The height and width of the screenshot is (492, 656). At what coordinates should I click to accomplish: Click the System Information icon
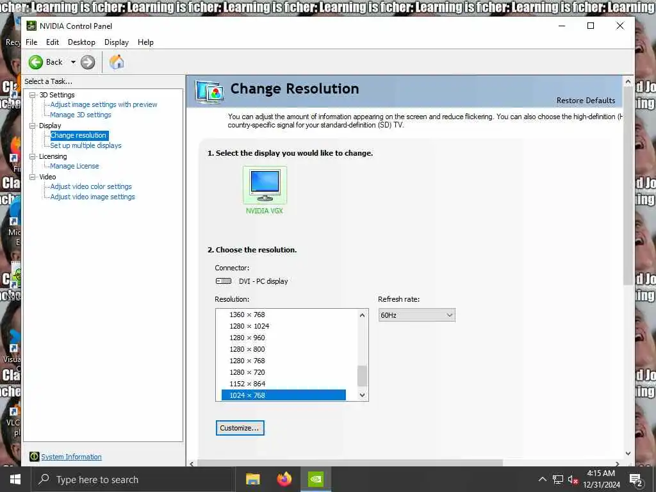pos(35,457)
